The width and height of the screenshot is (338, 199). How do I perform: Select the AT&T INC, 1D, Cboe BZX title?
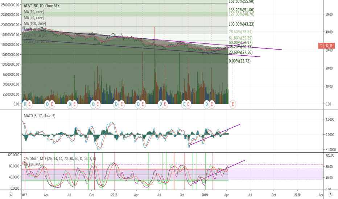pos(42,6)
